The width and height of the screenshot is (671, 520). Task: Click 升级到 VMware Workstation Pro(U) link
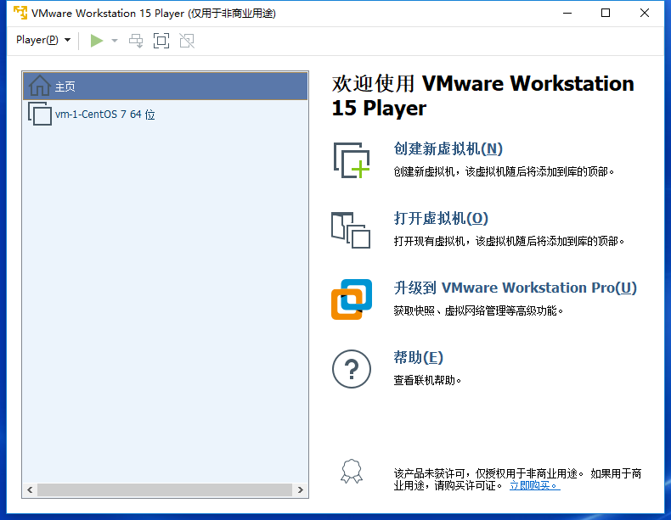click(516, 288)
